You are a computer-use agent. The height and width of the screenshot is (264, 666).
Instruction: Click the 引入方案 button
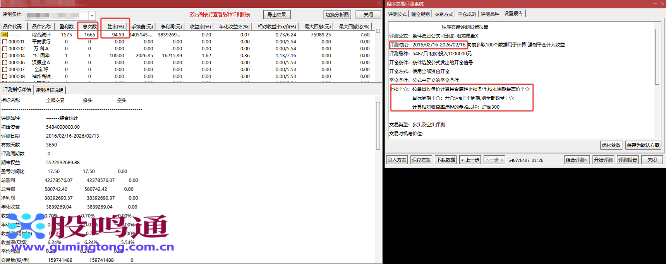[x=397, y=160]
